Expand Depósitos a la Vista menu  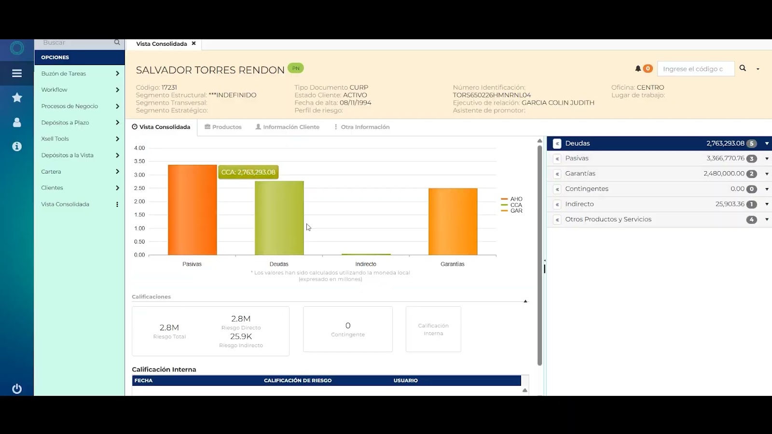tap(79, 155)
